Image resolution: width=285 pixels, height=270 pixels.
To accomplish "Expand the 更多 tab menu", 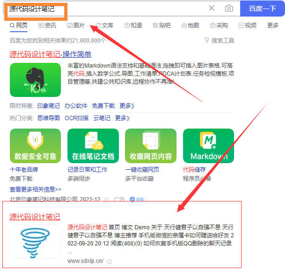I will (273, 26).
